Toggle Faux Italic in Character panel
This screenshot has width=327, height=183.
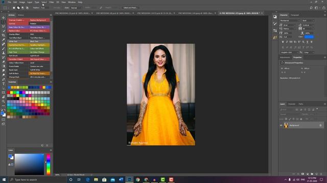[287, 42]
